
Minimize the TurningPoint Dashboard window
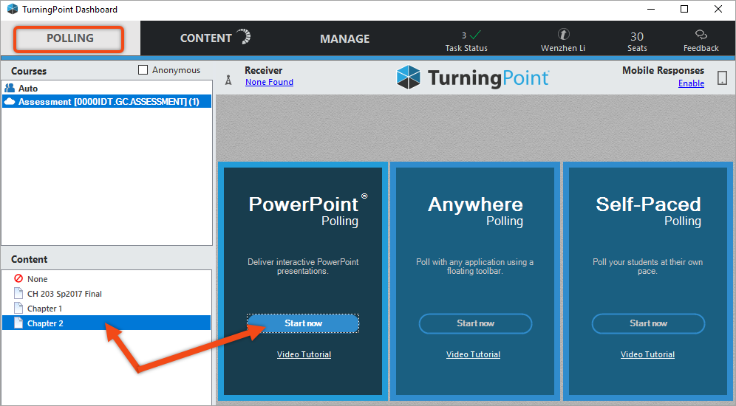[x=650, y=10]
